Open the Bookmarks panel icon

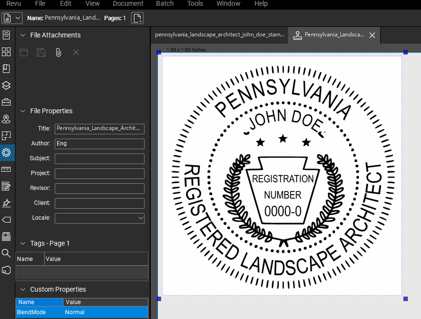click(6, 69)
